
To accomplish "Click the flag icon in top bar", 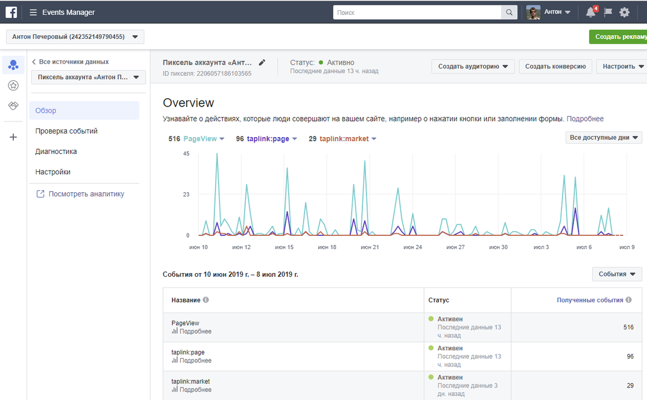I will 608,13.
